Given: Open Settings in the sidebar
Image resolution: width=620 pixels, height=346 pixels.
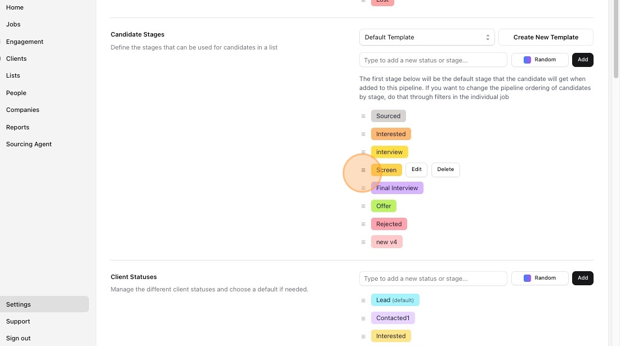Looking at the screenshot, I should (x=19, y=304).
